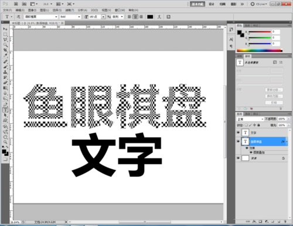Toggle visibility of 图案叠加 effect
This screenshot has height=226, width=293.
coord(251,152)
